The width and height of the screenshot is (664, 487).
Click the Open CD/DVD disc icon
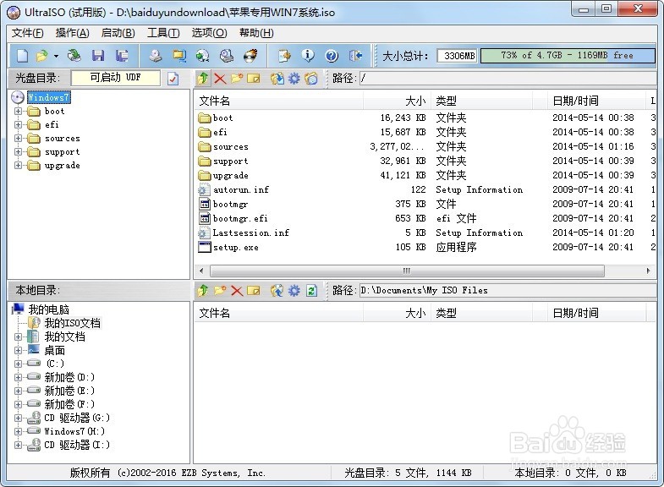point(74,56)
